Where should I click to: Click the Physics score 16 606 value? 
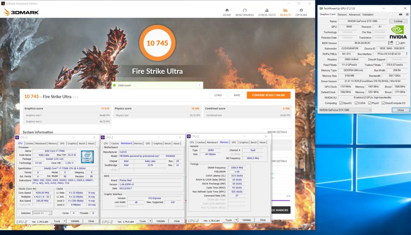[195, 108]
